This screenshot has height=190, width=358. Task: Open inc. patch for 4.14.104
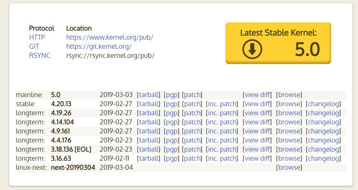(x=222, y=122)
